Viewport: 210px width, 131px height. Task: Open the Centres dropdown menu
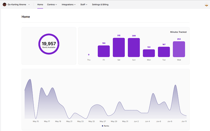pyautogui.click(x=52, y=5)
